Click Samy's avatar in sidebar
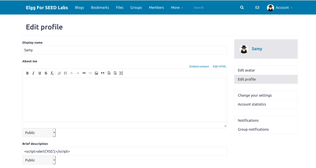The image size is (316, 168). click(244, 49)
